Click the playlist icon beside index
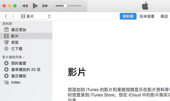 pyautogui.click(x=6, y=82)
